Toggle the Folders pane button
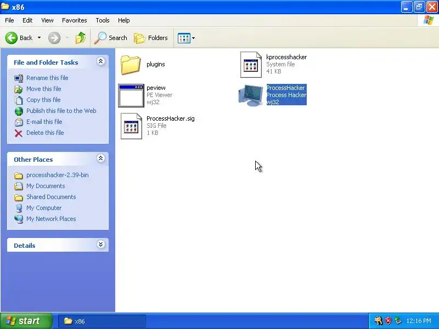The width and height of the screenshot is (439, 329). click(150, 38)
